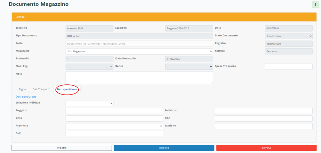Expand the Magazzino dropdown
The width and height of the screenshot is (321, 153).
tap(139, 51)
